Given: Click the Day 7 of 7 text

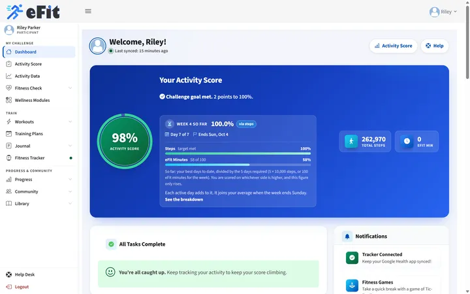Looking at the screenshot, I should 180,135.
